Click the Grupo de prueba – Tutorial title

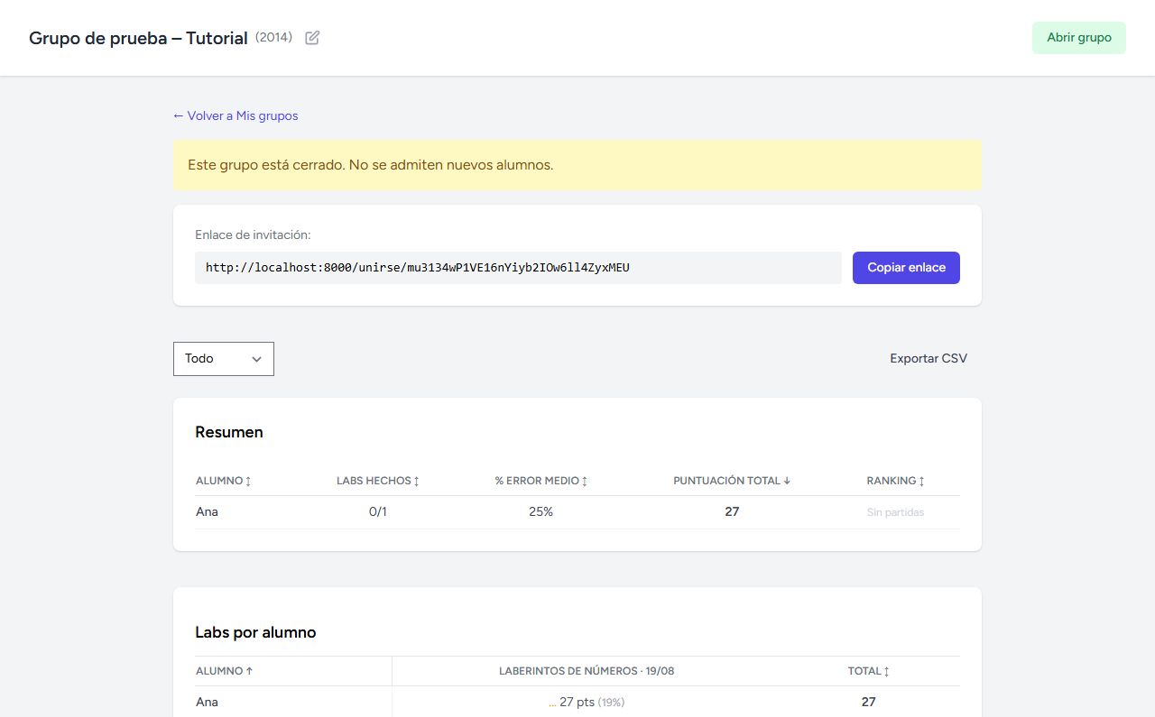138,38
